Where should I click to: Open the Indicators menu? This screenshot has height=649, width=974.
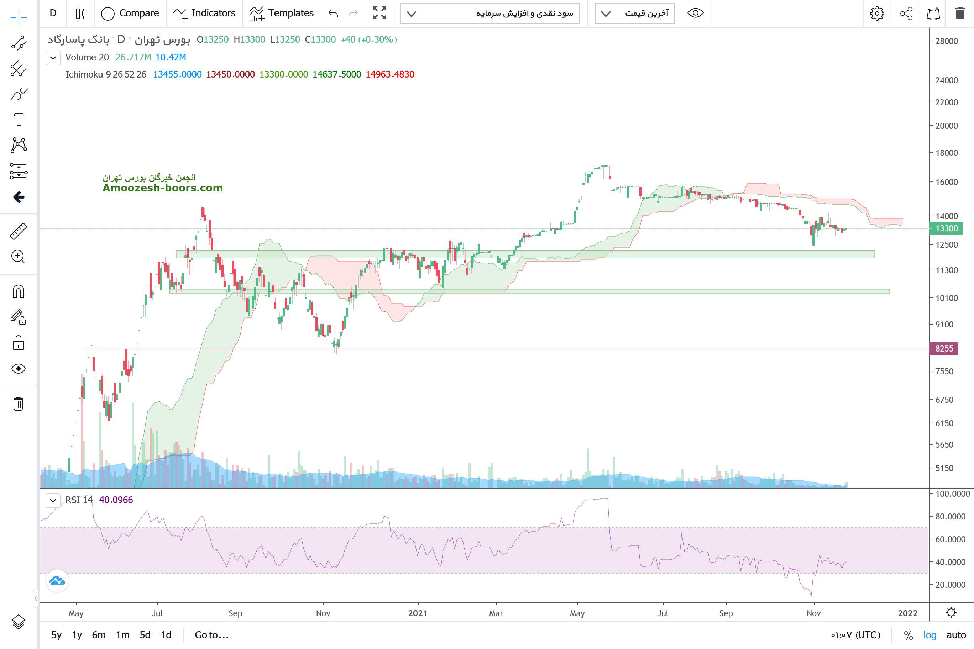(205, 14)
